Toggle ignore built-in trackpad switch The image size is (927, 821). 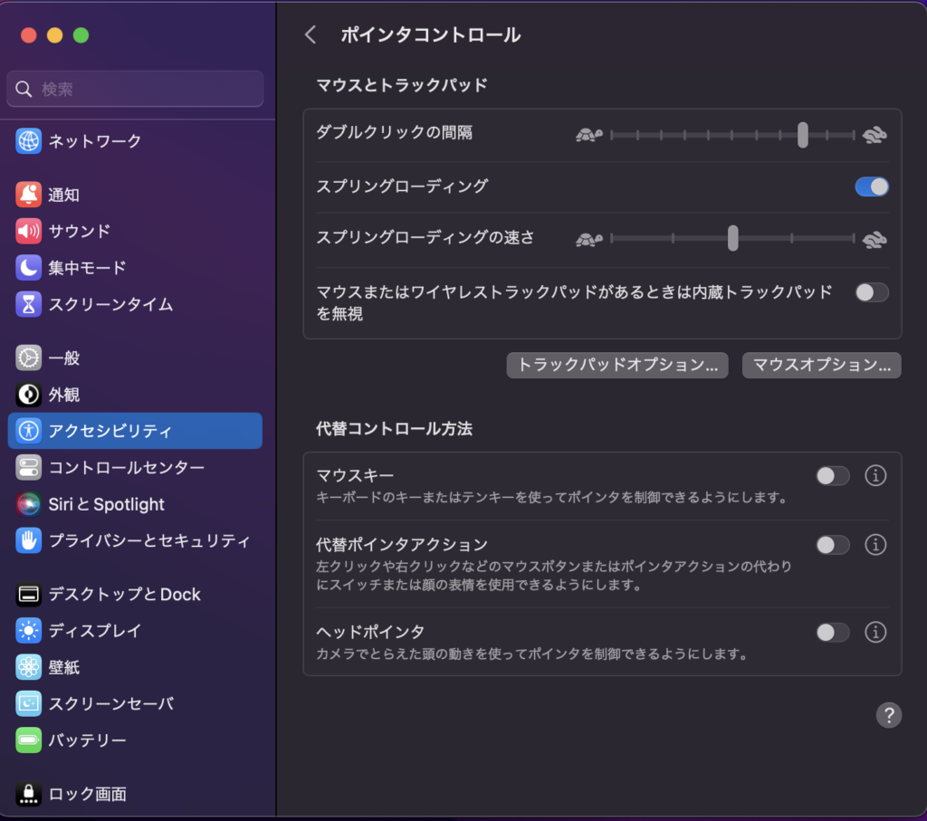pos(872,292)
